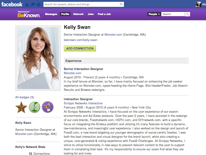Click Kelly's Network Stats heading
Image resolution: width=206 pixels, height=155 pixels.
pos(30,147)
